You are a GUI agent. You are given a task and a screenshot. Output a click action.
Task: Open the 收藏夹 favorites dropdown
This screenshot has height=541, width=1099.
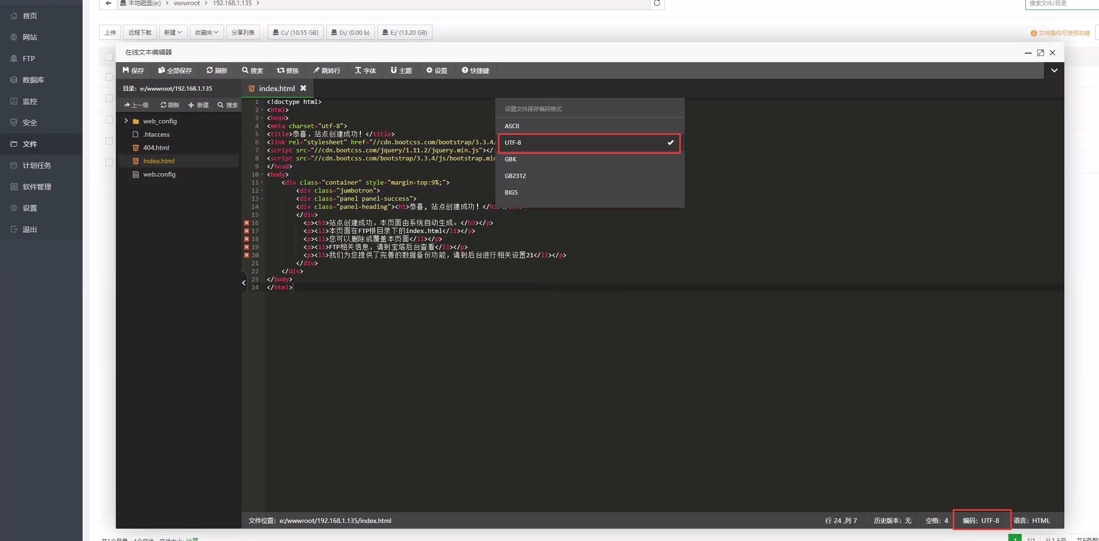[x=207, y=32]
